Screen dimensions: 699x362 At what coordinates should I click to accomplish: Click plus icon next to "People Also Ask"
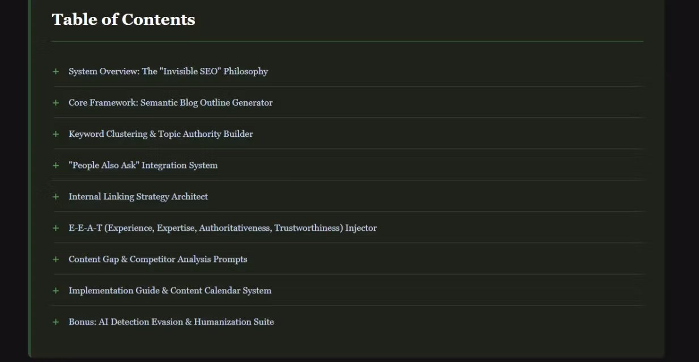tap(56, 166)
